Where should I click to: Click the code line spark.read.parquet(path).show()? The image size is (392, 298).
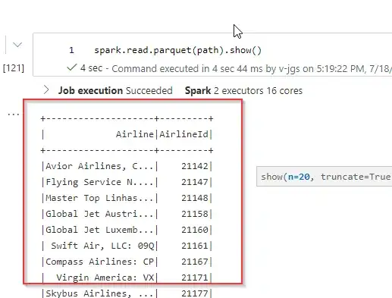177,50
